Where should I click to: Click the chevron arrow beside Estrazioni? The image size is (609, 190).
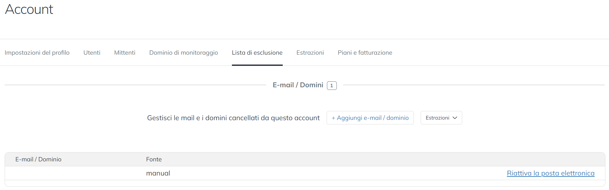coord(455,118)
